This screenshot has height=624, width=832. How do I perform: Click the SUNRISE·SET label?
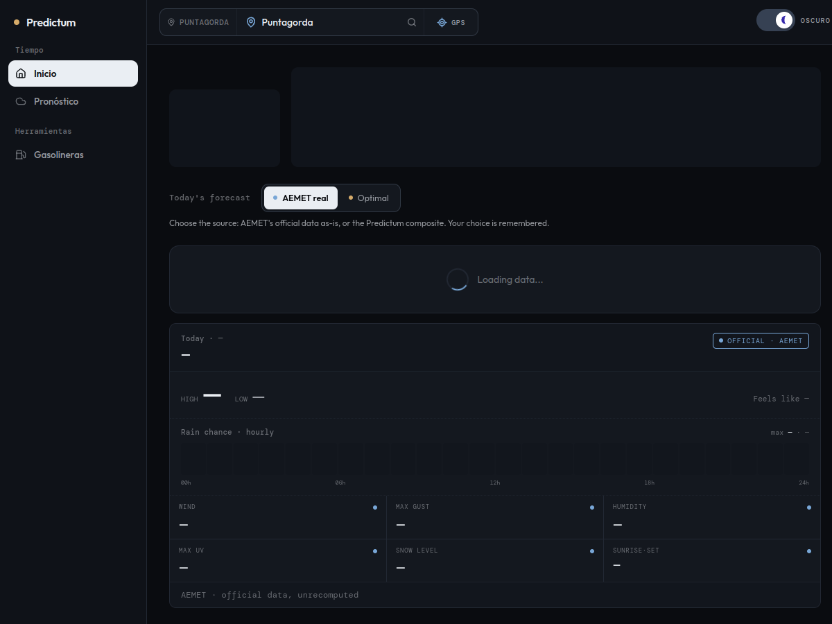point(636,551)
